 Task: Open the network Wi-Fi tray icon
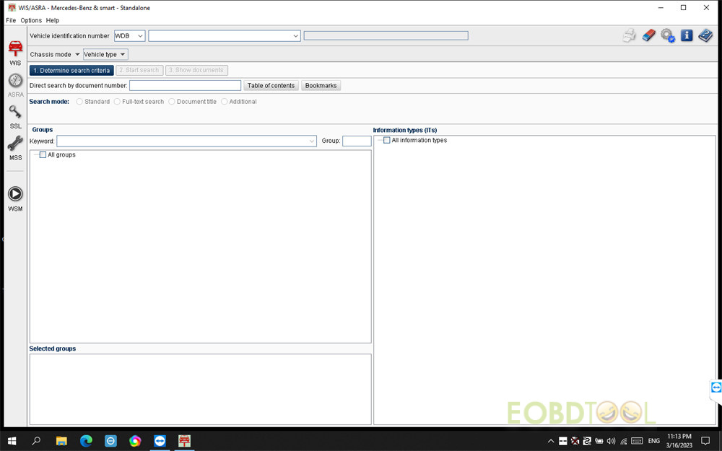coord(624,441)
